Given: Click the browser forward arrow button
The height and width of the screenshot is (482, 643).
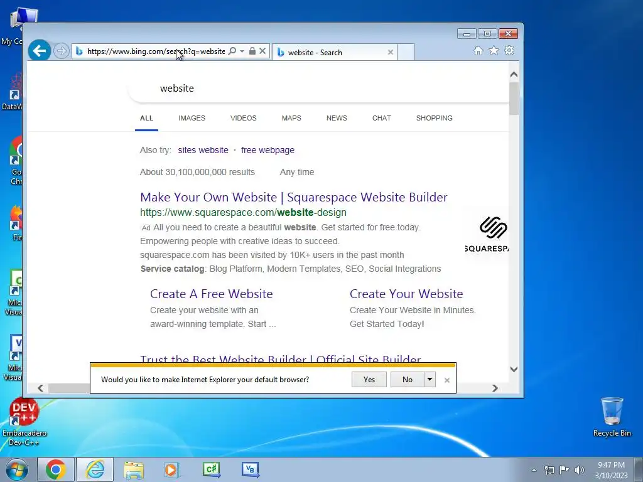Looking at the screenshot, I should pos(61,51).
